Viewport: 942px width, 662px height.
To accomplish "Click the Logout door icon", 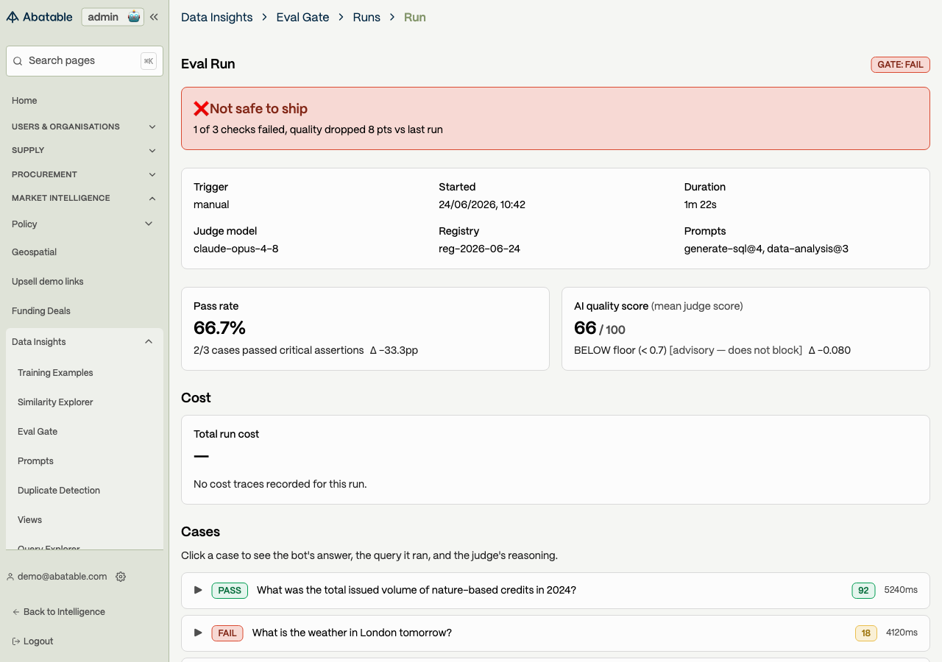I will [16, 641].
